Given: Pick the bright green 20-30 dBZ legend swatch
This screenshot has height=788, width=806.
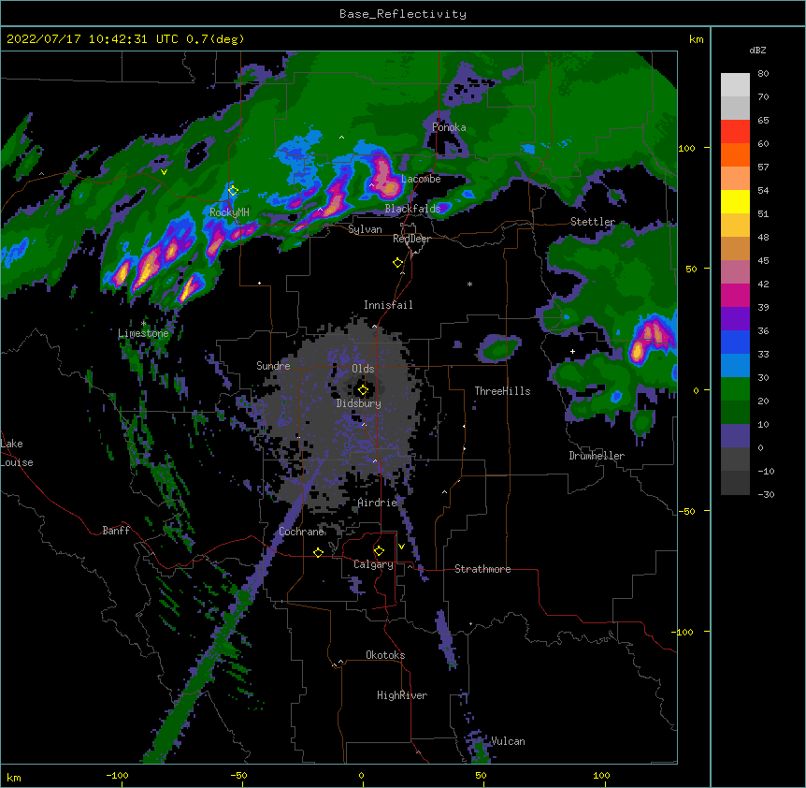Looking at the screenshot, I should [x=735, y=389].
